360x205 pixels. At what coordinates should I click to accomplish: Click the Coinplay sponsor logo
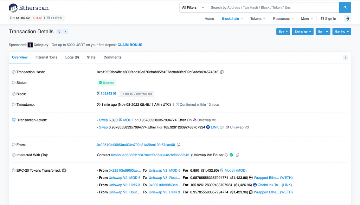(30, 45)
